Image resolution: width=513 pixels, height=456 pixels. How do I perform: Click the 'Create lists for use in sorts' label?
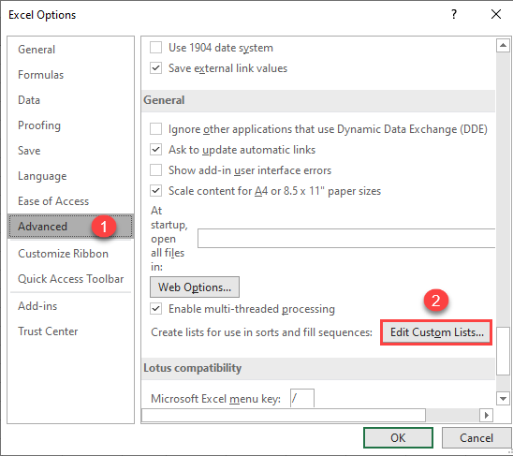pyautogui.click(x=261, y=332)
